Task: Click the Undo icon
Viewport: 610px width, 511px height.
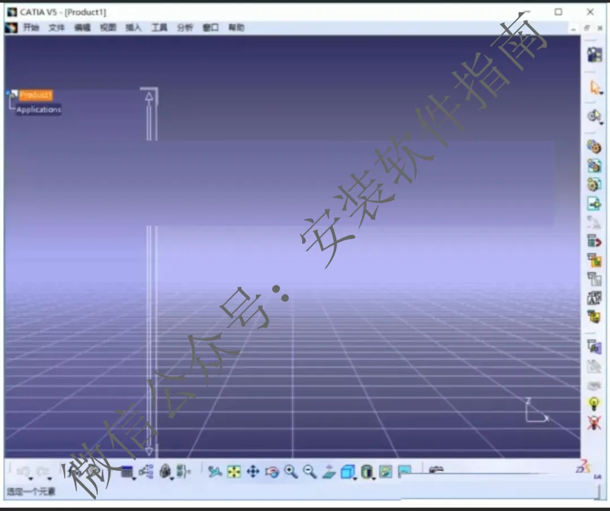Action: tap(23, 471)
